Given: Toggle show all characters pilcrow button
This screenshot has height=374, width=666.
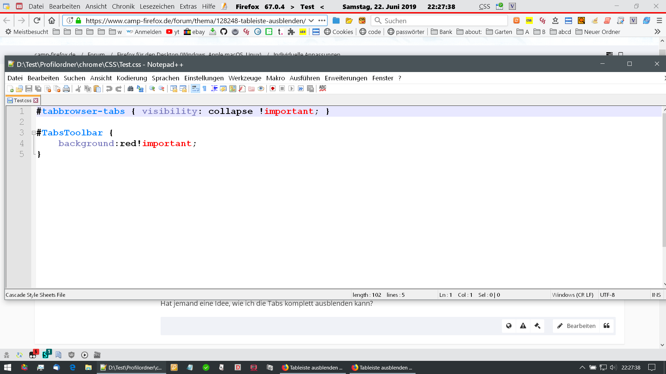Looking at the screenshot, I should 205,89.
